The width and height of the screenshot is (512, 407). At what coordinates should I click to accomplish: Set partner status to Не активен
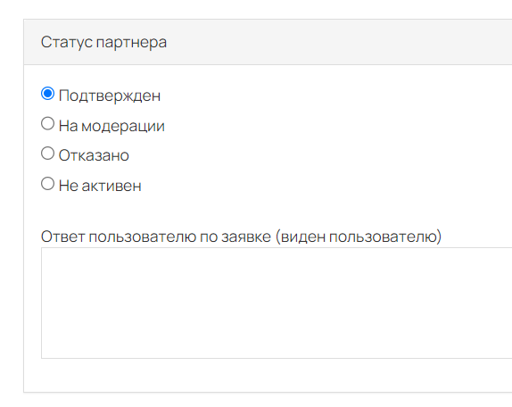click(x=47, y=184)
